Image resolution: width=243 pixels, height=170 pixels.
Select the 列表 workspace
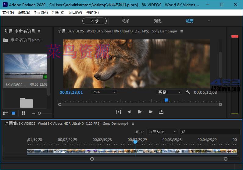coord(158,21)
